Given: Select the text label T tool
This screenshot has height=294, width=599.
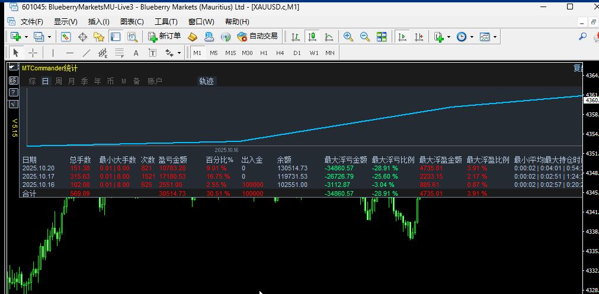Looking at the screenshot, I should [152, 53].
